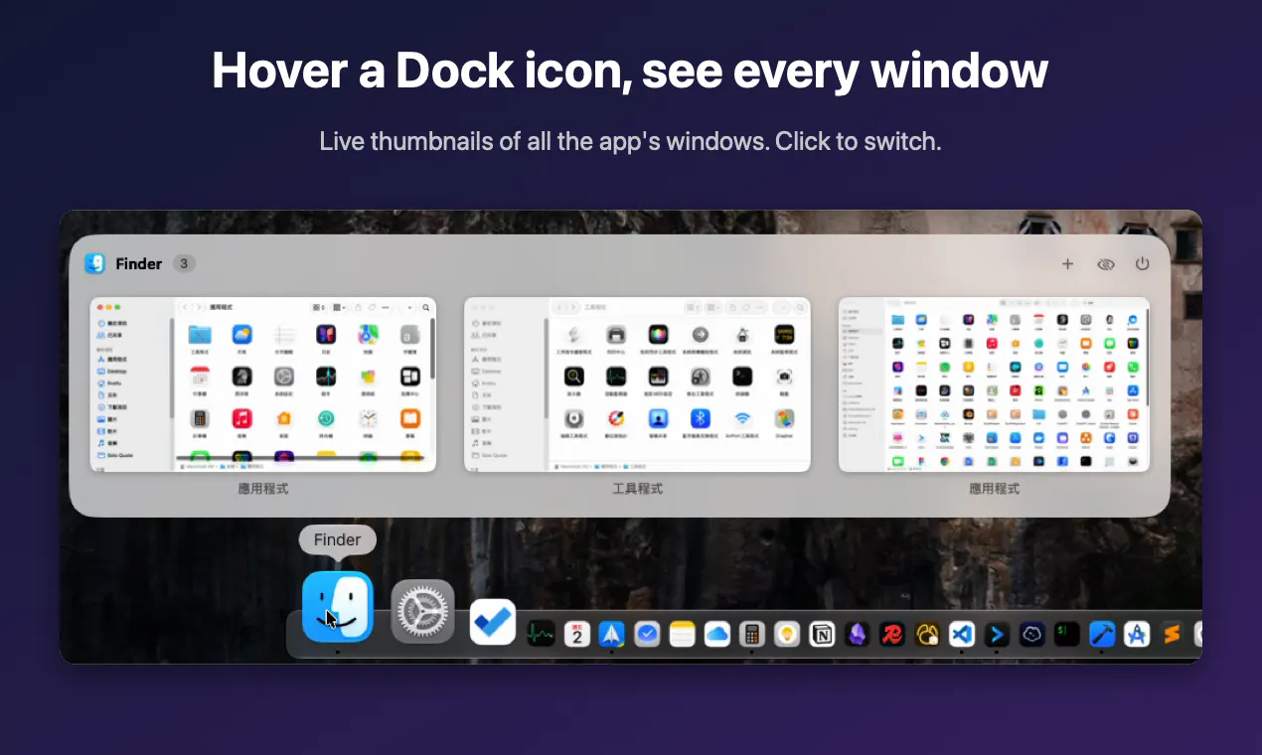Open the paper-plane mail app in Dock
The width and height of the screenshot is (1262, 755).
(x=611, y=634)
